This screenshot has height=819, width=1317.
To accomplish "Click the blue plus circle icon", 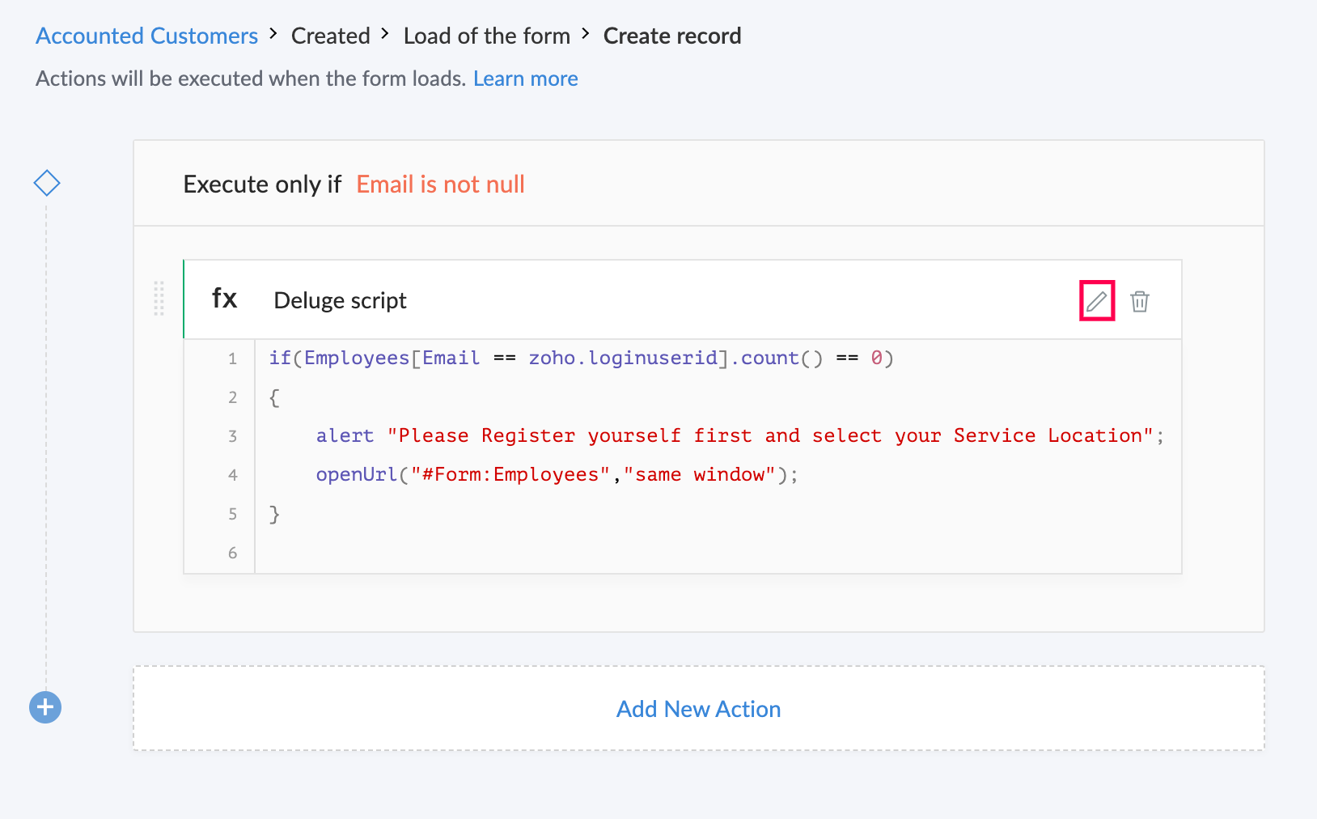I will click(x=45, y=707).
